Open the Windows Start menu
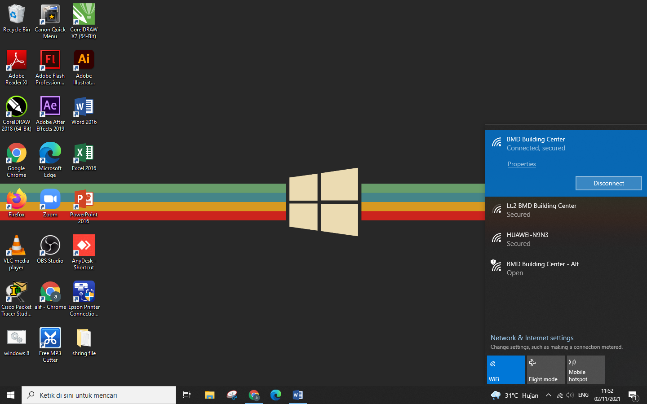647x404 pixels. tap(11, 395)
